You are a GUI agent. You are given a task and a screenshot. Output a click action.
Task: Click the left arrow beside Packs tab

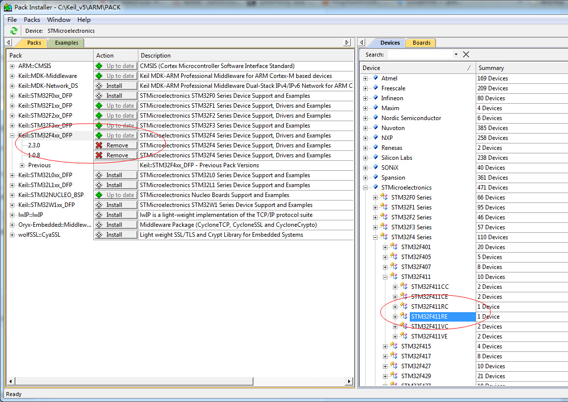[x=9, y=42]
